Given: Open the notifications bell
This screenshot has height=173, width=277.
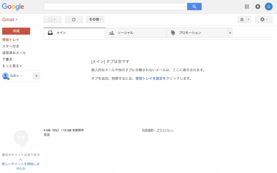Looking at the screenshot, I should (x=258, y=6).
